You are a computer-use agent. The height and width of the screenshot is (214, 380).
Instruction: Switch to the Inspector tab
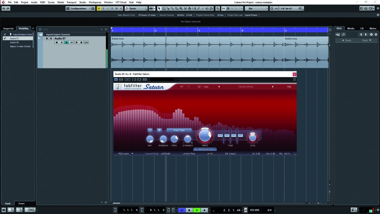[8, 28]
